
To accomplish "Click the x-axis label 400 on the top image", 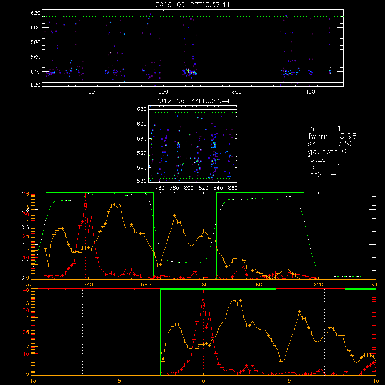I will coord(310,92).
